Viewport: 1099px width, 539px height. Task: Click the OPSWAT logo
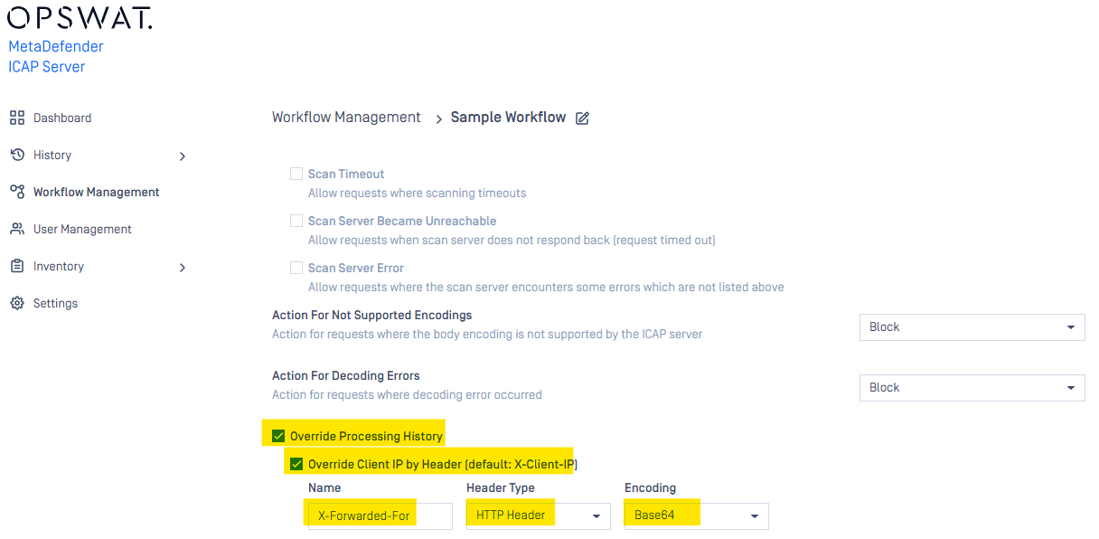tap(80, 17)
